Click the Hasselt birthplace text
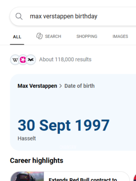 (27, 138)
